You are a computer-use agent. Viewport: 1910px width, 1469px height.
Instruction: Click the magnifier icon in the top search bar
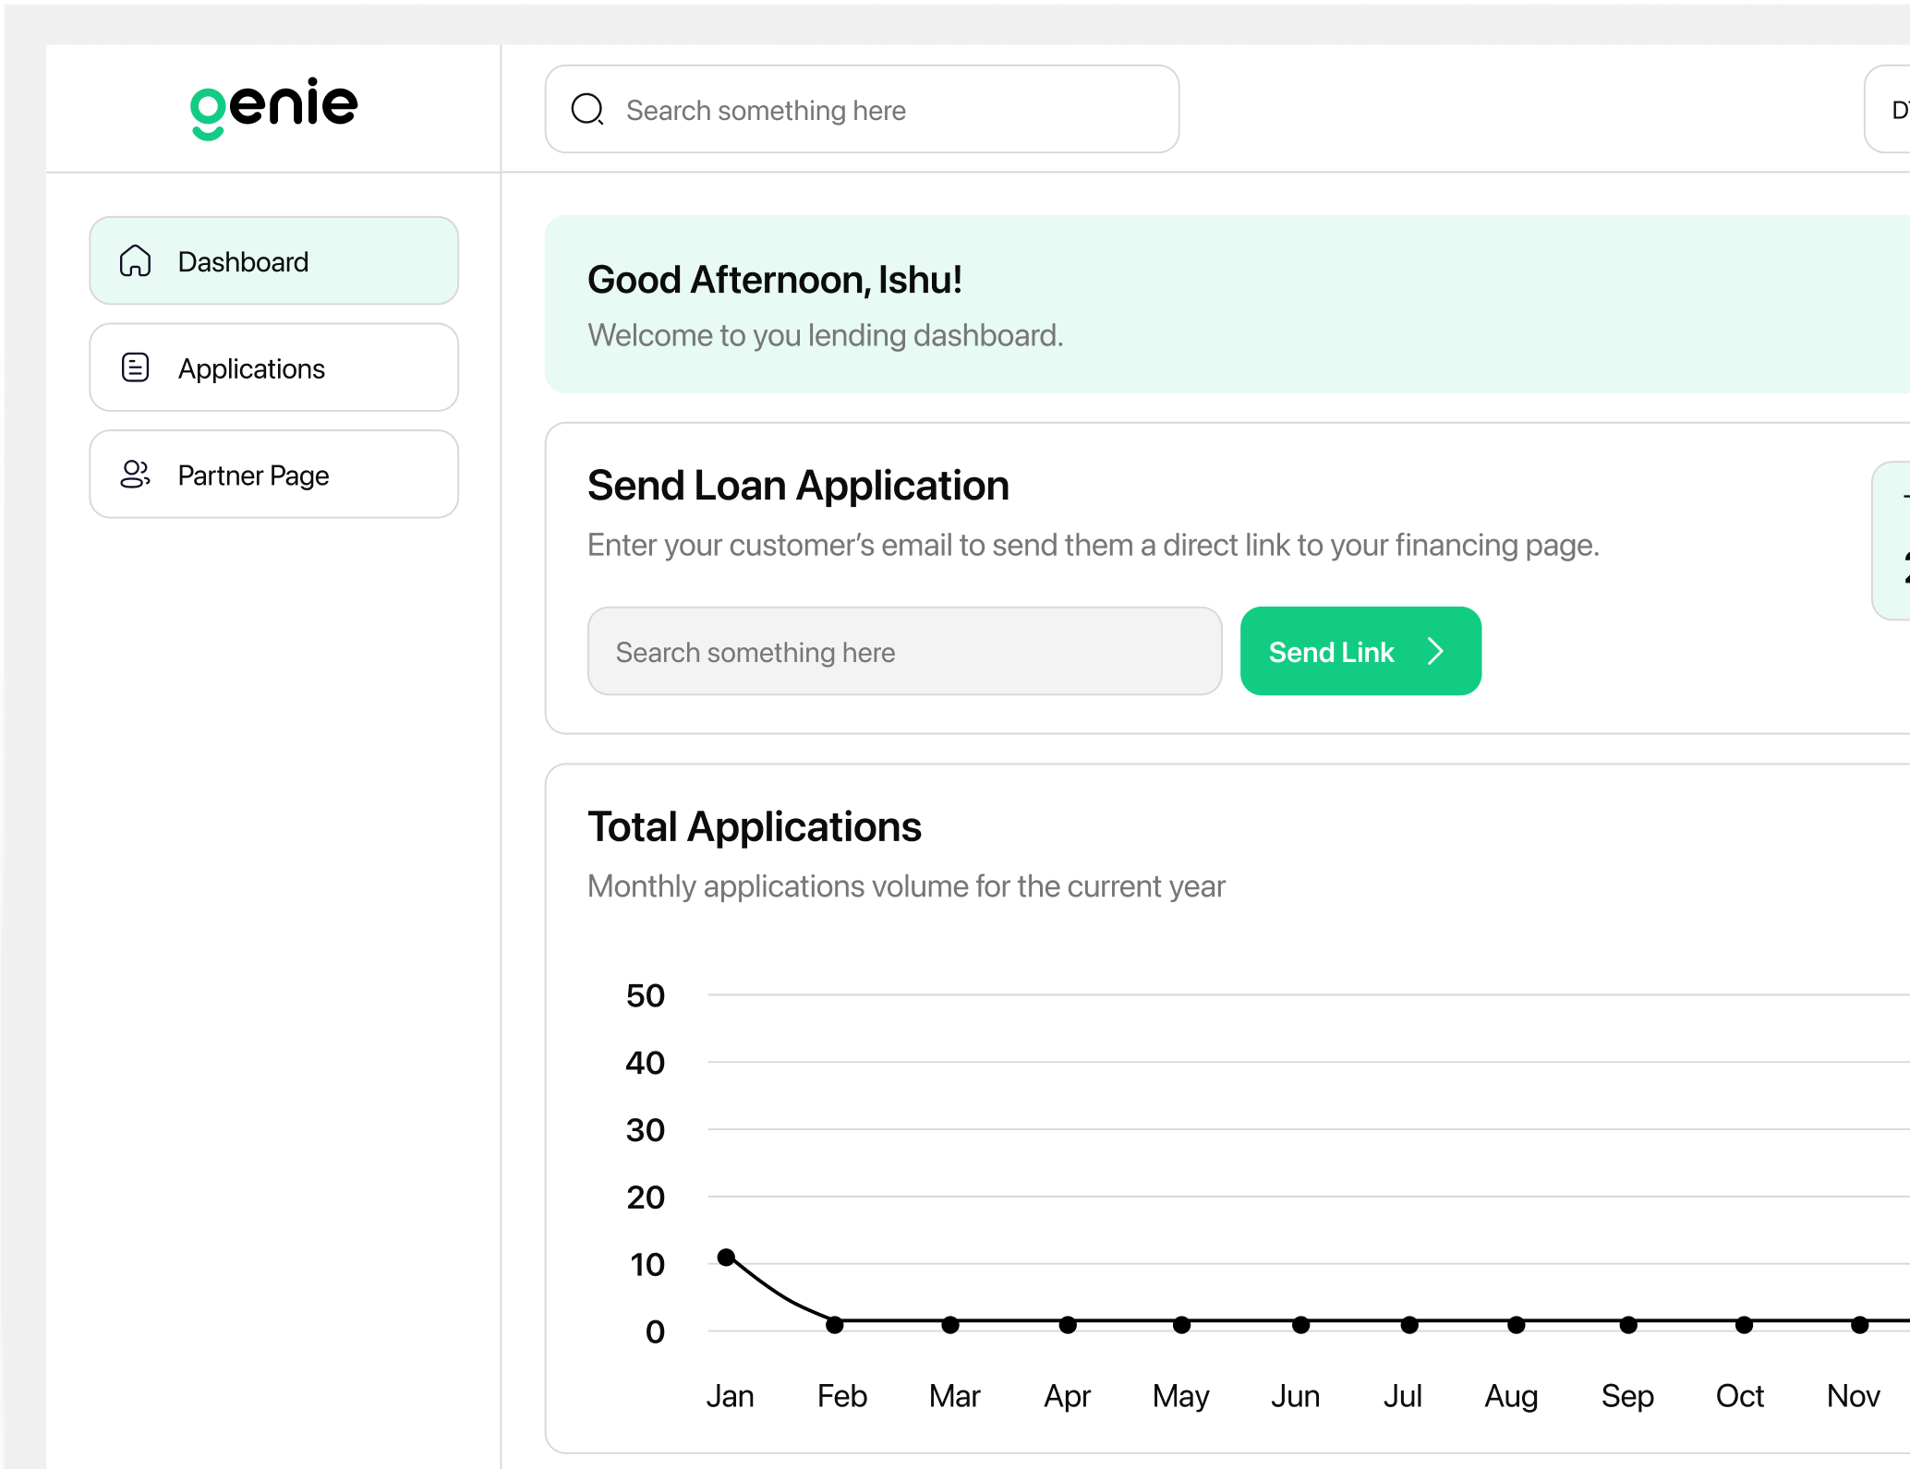coord(587,109)
